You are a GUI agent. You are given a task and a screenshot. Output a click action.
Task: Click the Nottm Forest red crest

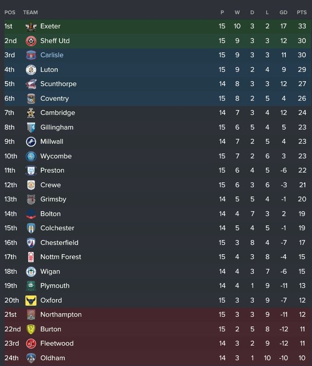click(31, 257)
